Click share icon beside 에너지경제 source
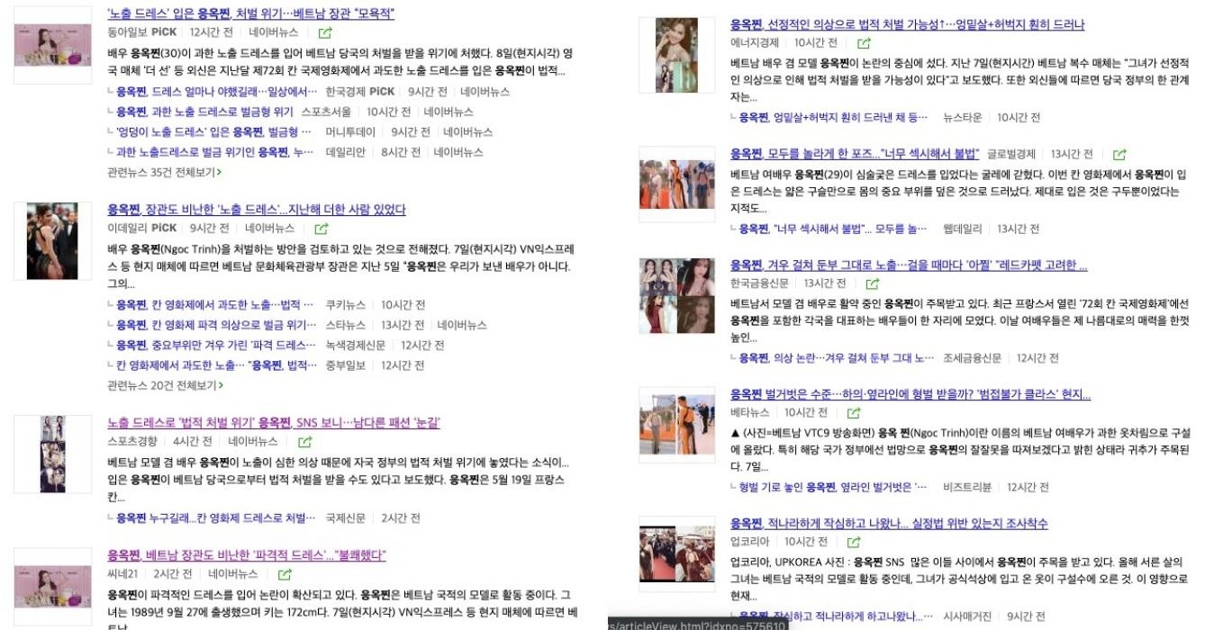The height and width of the screenshot is (630, 1223). point(864,43)
